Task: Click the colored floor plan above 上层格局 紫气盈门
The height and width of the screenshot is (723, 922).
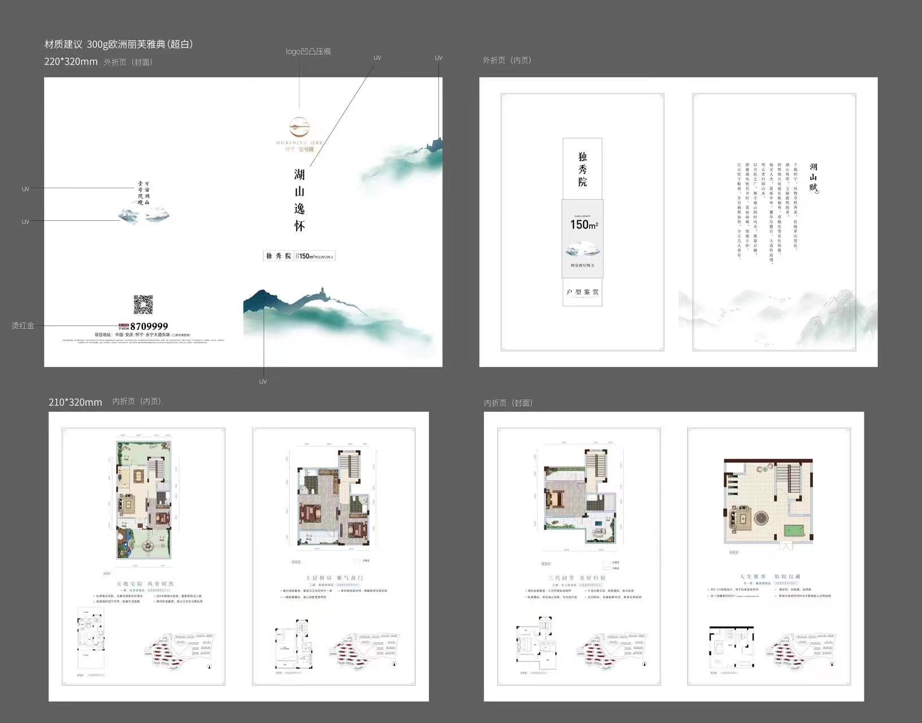Action: (x=334, y=499)
